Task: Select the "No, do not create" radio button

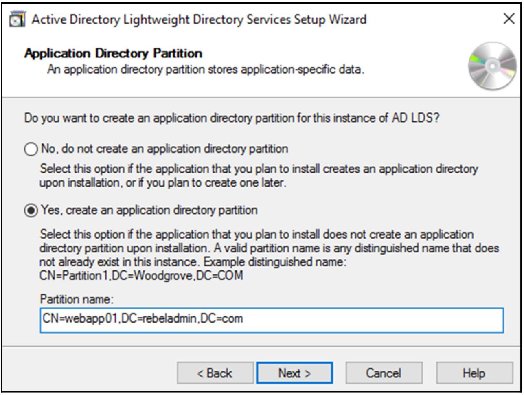Action: (x=31, y=149)
